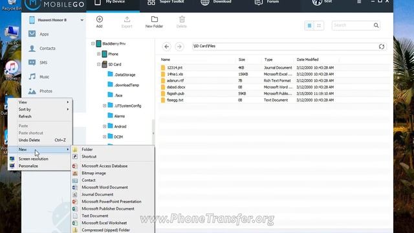Create new Microsoft PowerPoint Presentation
Image resolution: width=414 pixels, height=233 pixels.
(x=113, y=202)
